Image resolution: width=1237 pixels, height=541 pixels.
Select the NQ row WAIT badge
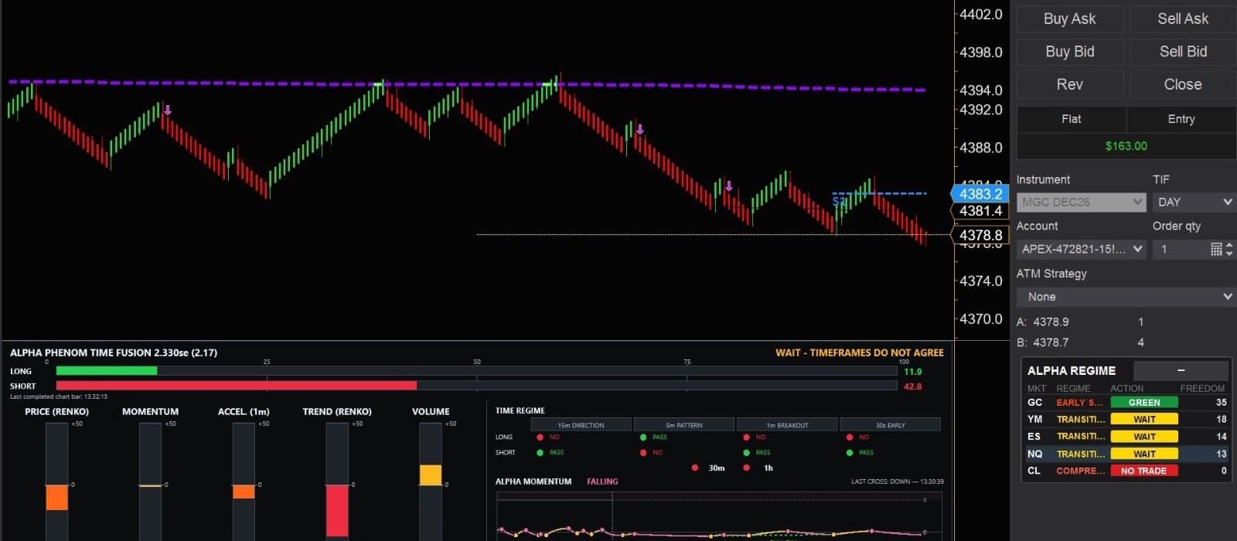tap(1144, 454)
